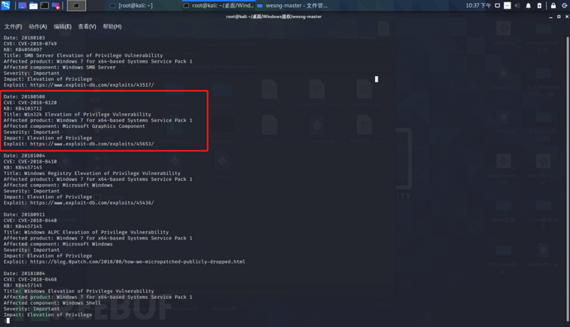Select the highlighted terminal workspace button
The image size is (570, 327).
(76, 6)
